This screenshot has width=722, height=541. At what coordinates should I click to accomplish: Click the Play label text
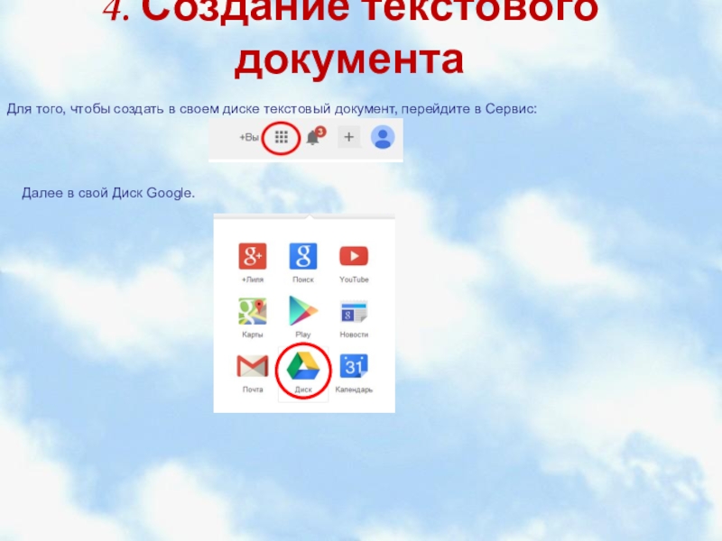[x=303, y=335]
